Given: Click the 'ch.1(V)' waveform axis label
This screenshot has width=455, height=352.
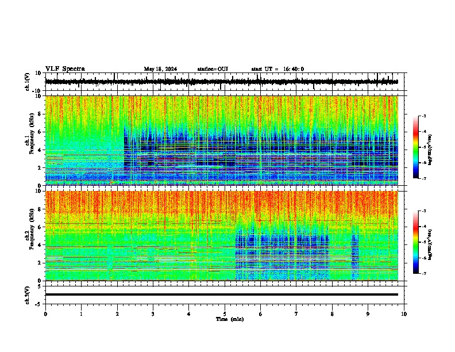Looking at the screenshot, I should click(x=28, y=82).
